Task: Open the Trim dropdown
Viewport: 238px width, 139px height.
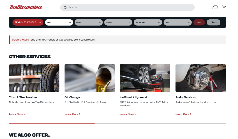Action: [x=178, y=22]
